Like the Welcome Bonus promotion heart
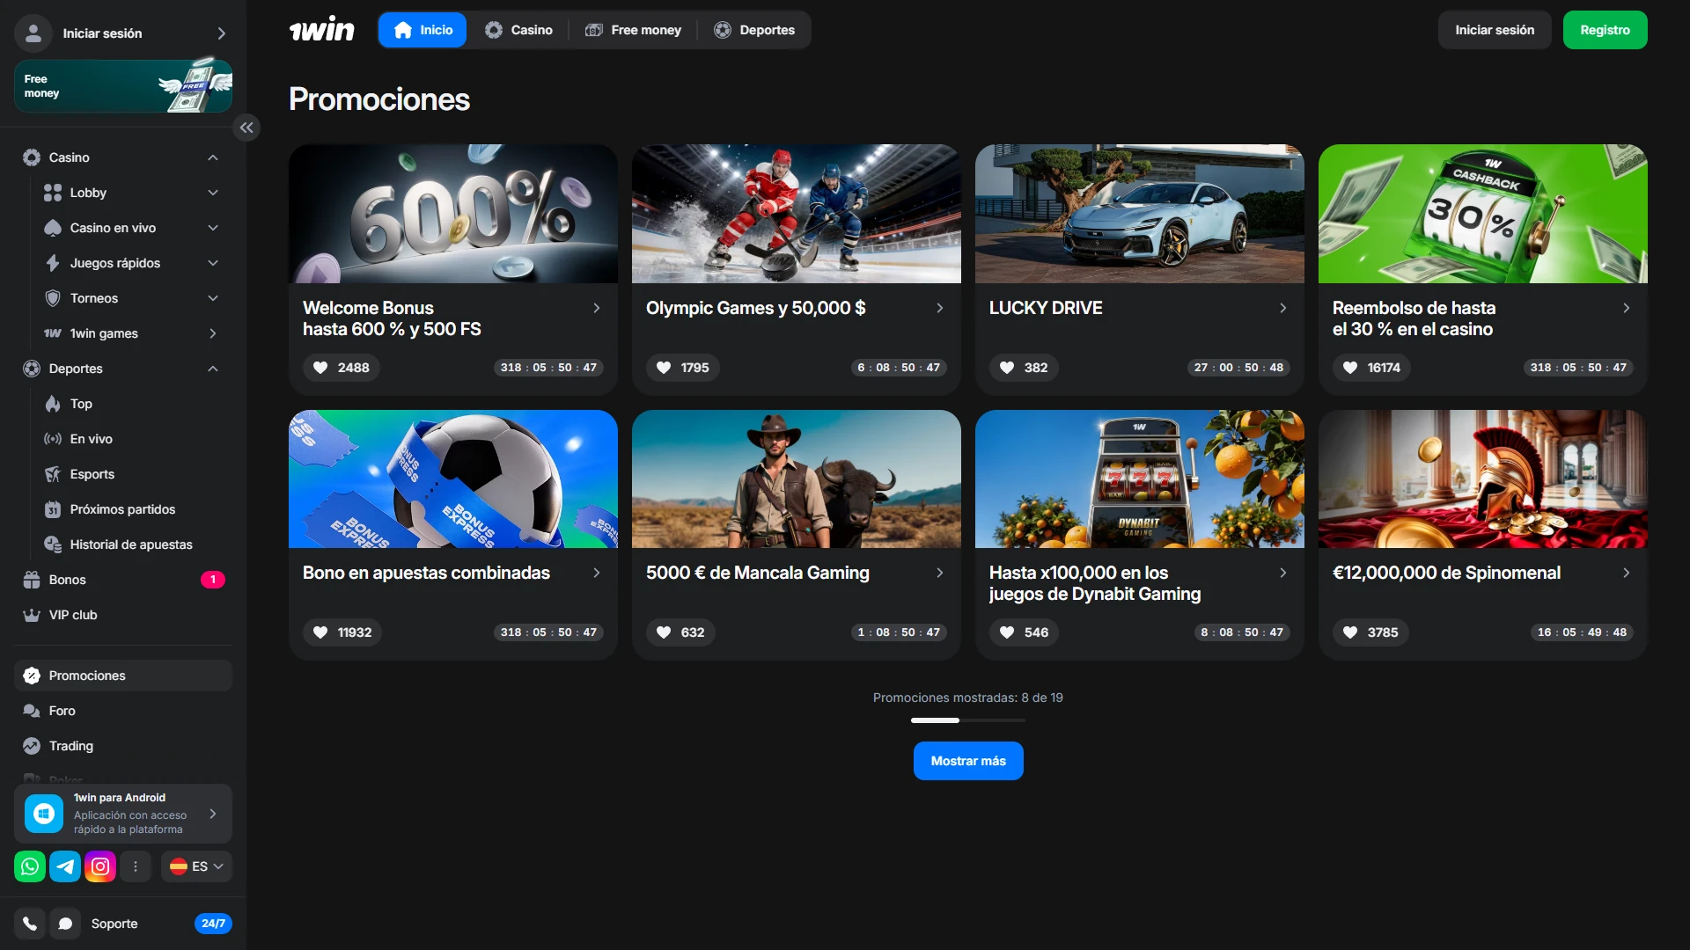This screenshot has height=950, width=1690. 321,368
